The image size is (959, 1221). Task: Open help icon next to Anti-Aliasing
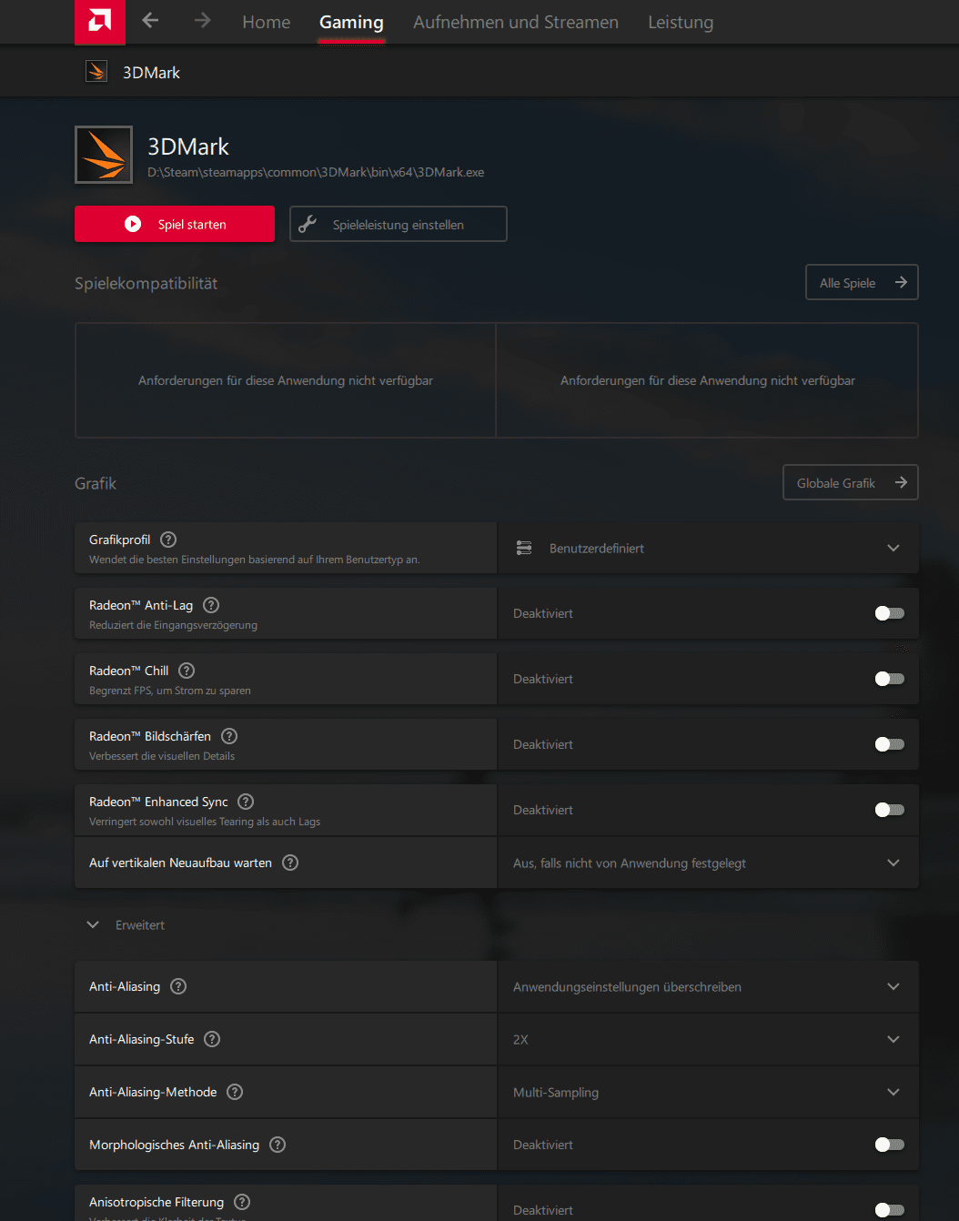pos(178,986)
